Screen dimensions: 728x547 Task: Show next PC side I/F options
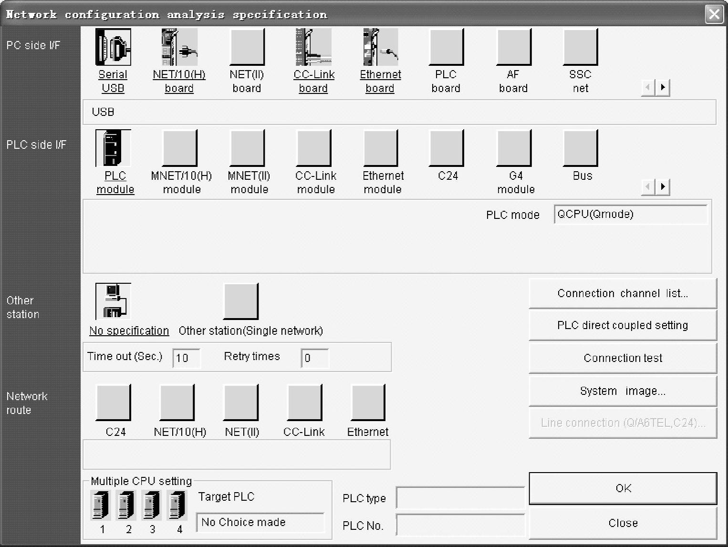(x=663, y=87)
